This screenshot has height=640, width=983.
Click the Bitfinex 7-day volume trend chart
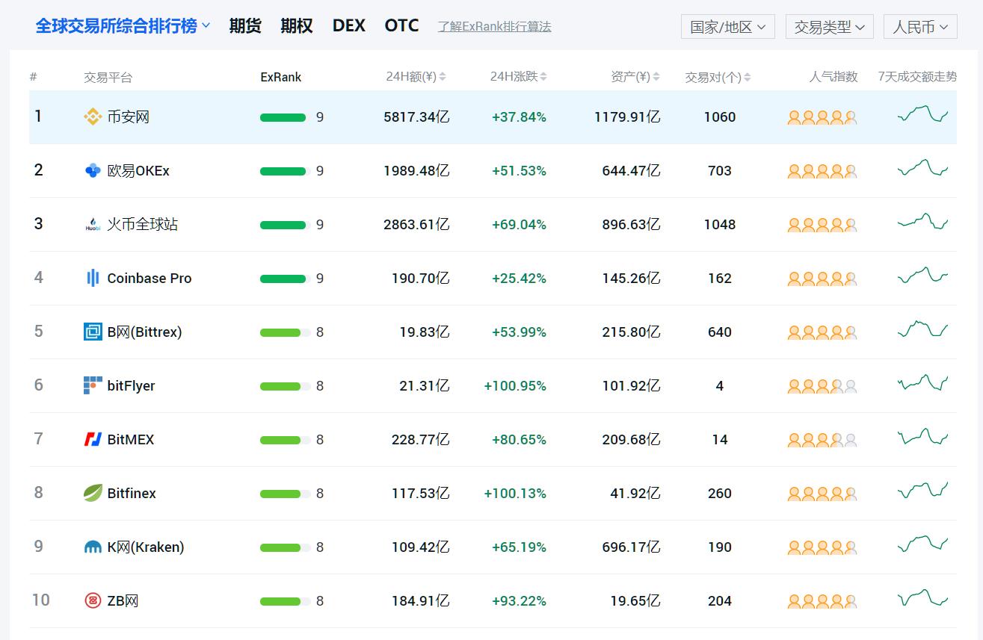coord(922,491)
